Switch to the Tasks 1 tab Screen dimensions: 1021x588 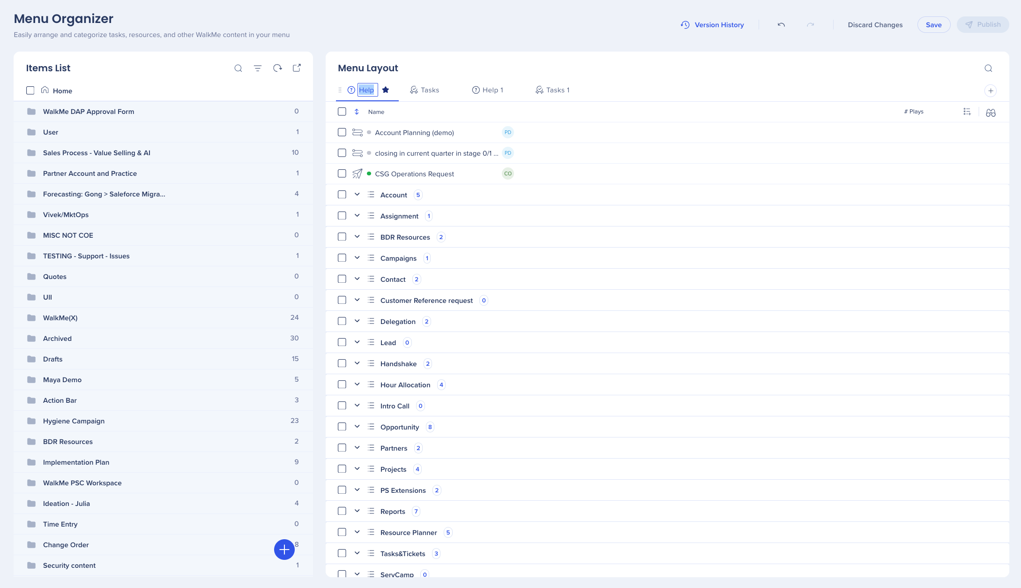pos(552,90)
